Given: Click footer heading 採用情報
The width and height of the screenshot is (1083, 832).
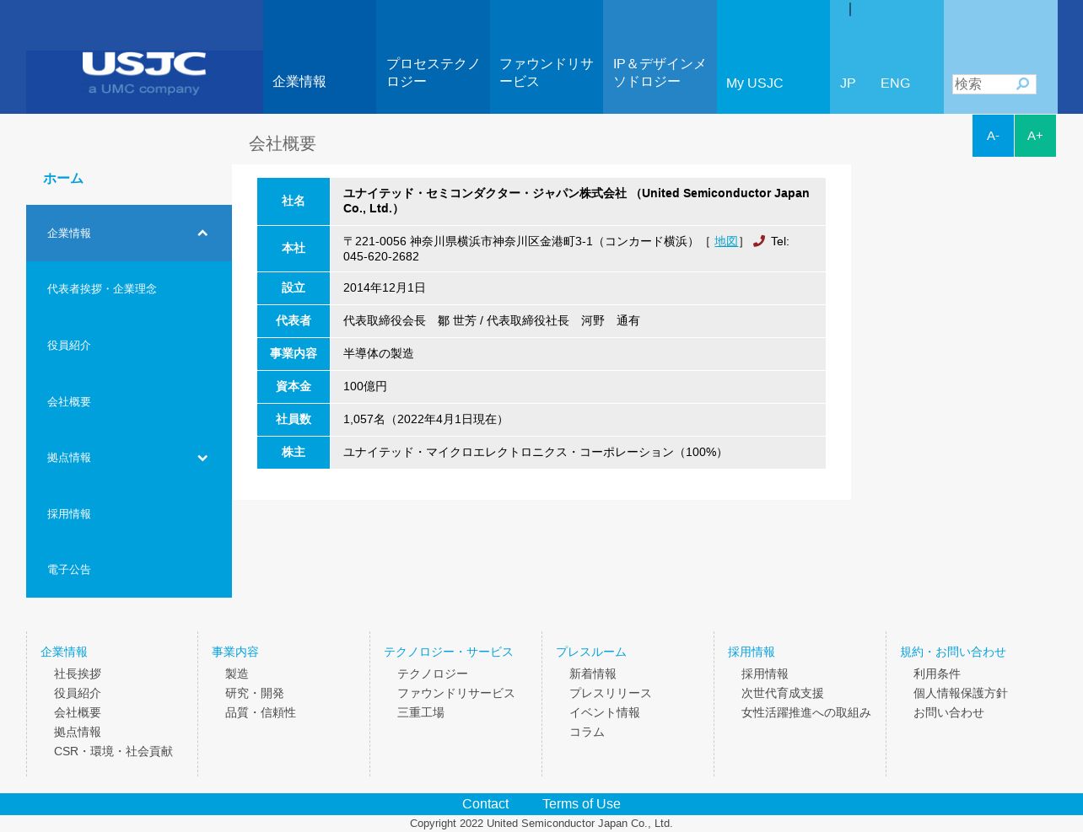Looking at the screenshot, I should click(752, 652).
